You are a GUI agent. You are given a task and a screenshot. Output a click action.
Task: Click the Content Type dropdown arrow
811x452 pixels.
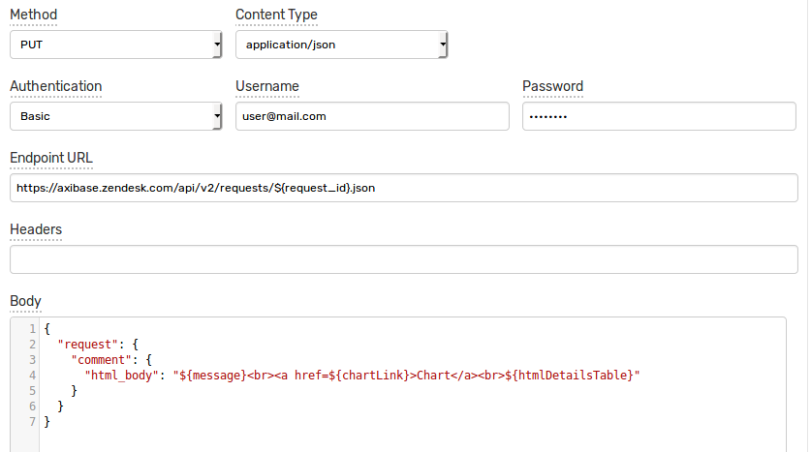(x=443, y=45)
